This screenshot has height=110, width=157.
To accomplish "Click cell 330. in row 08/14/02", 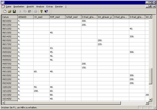I will [137, 36].
